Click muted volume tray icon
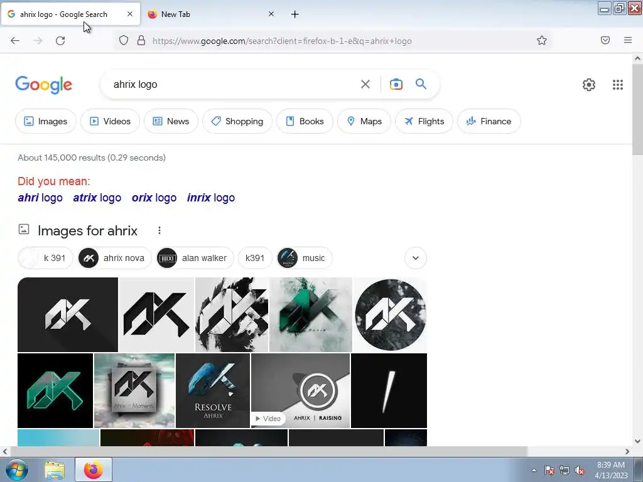The width and height of the screenshot is (643, 482). point(580,470)
